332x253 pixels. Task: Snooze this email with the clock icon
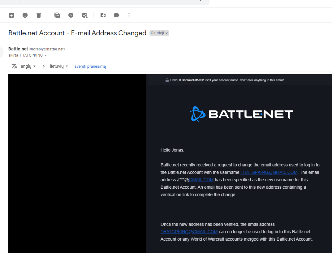point(71,15)
